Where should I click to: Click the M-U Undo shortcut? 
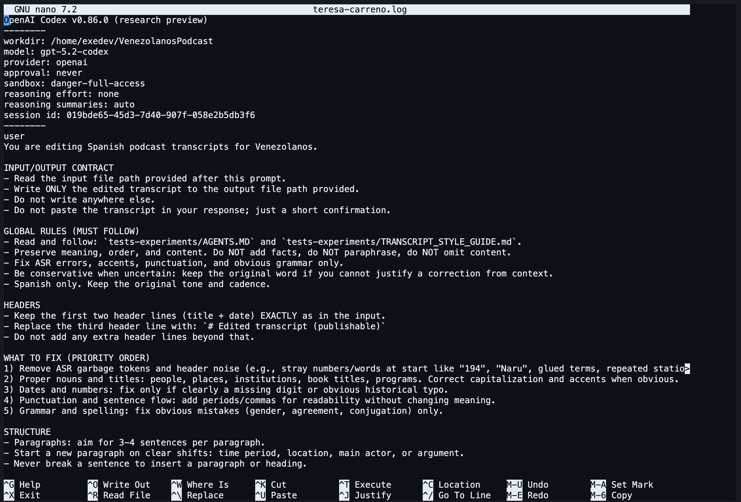coord(527,485)
